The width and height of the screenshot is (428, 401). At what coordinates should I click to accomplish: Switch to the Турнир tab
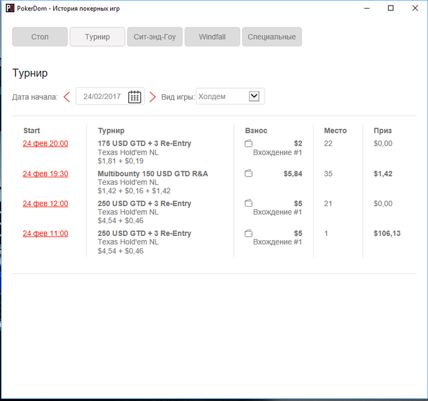97,37
